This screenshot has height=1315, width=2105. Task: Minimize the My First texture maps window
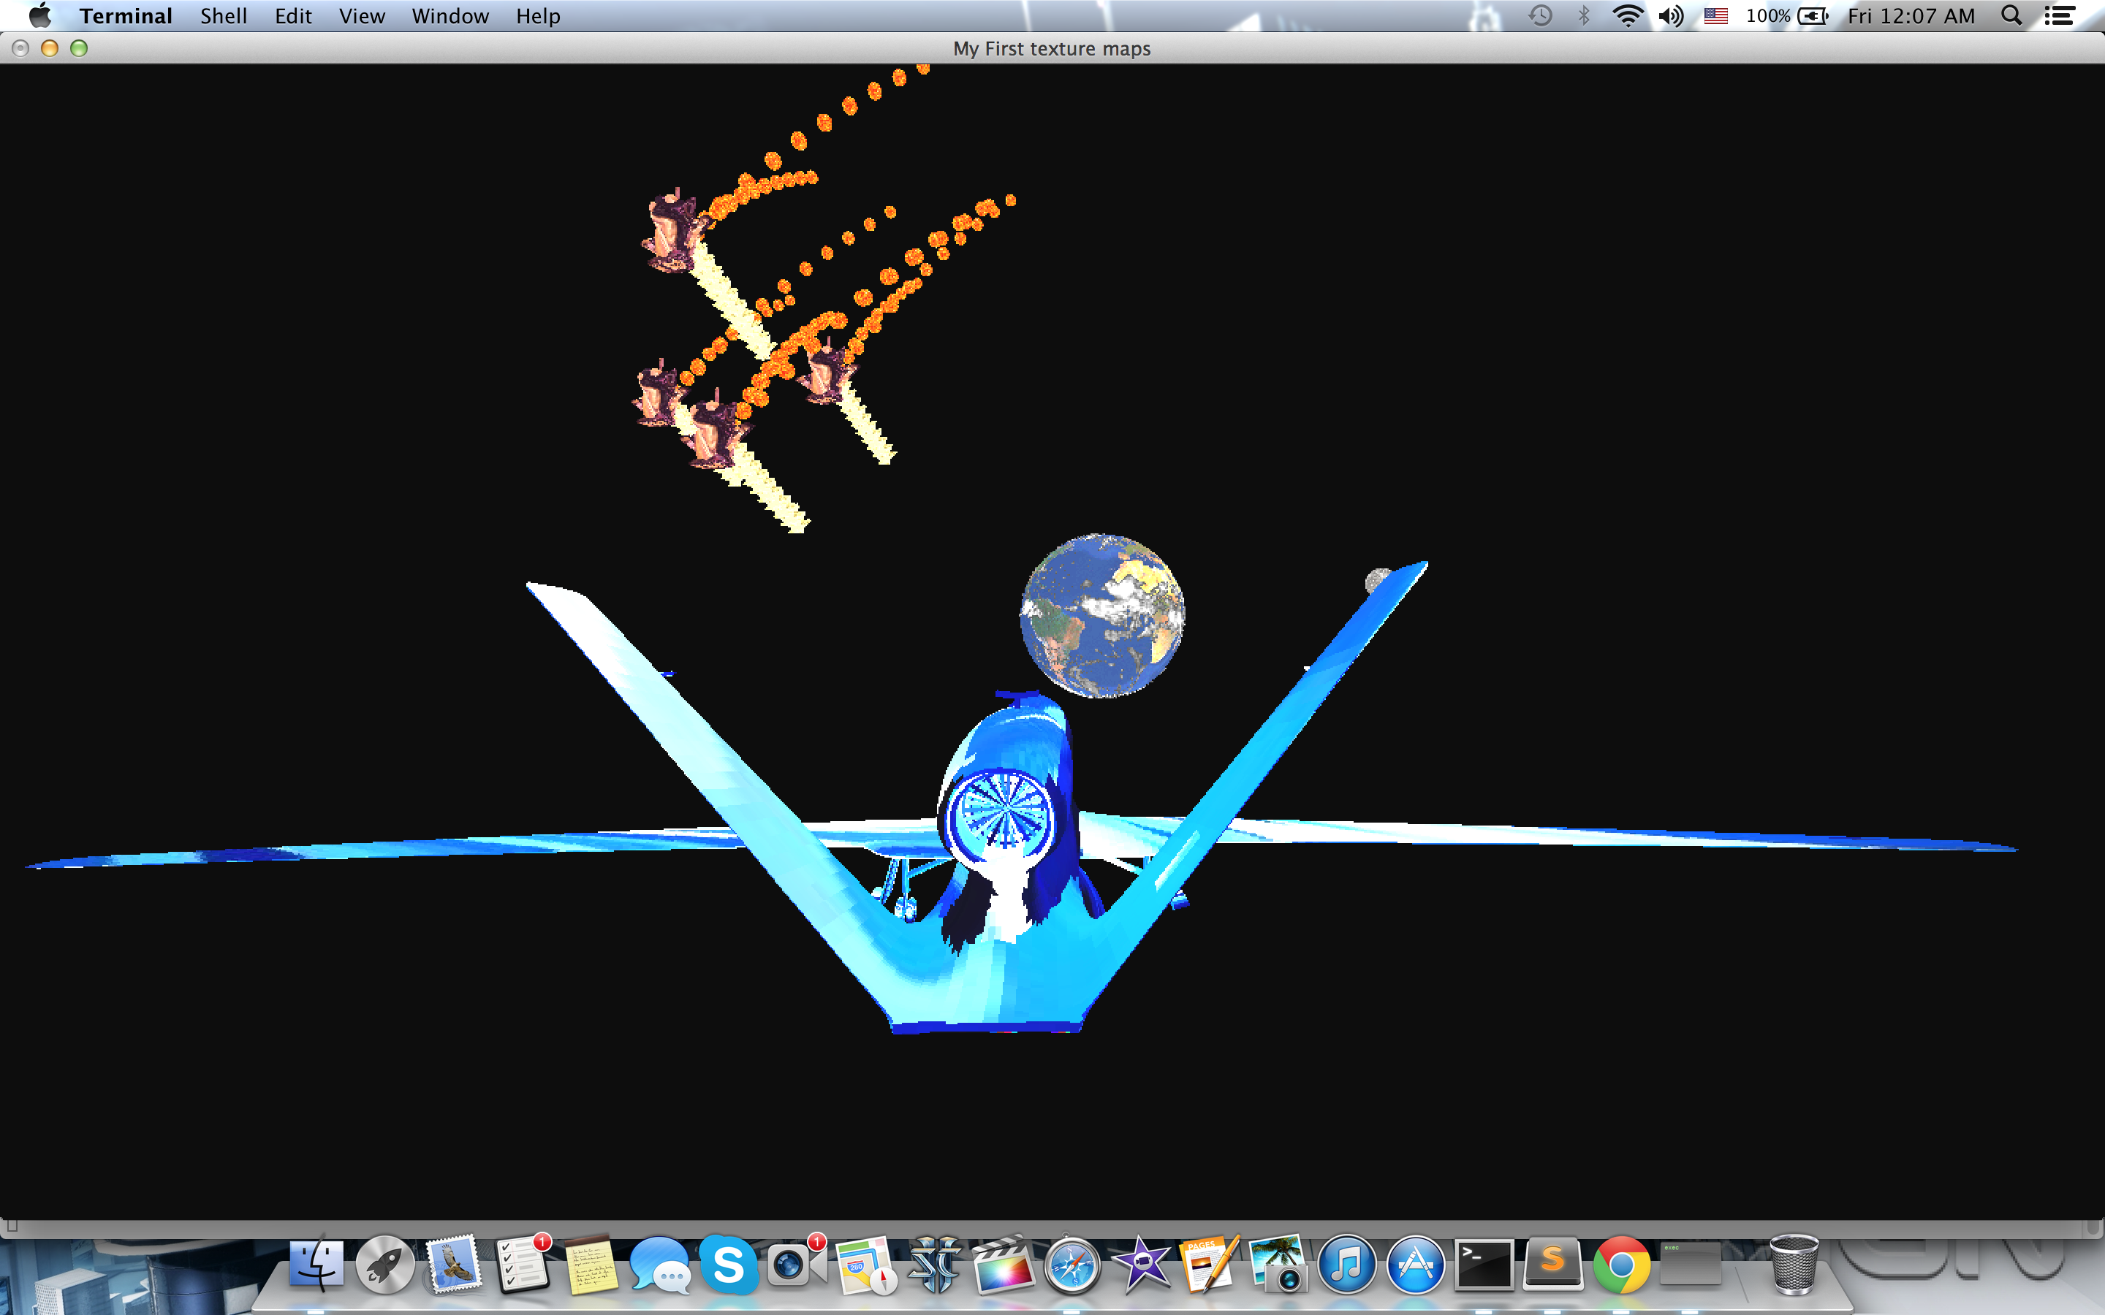pos(50,47)
